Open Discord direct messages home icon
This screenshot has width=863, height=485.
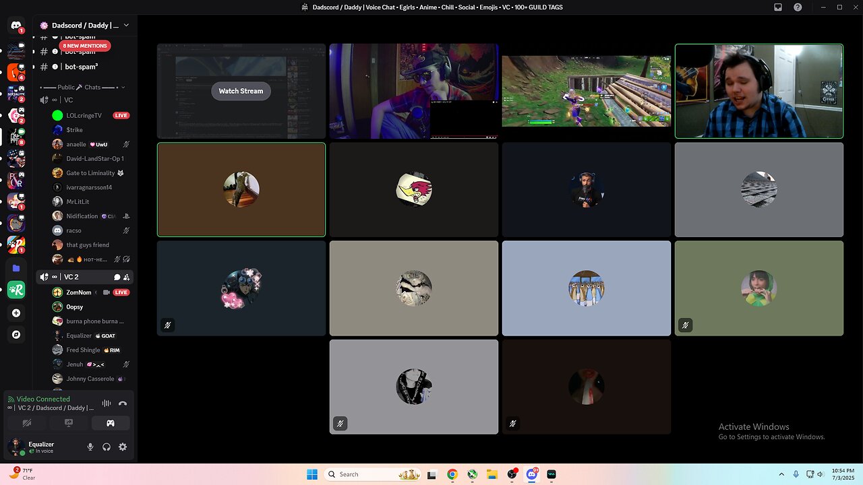[16, 26]
